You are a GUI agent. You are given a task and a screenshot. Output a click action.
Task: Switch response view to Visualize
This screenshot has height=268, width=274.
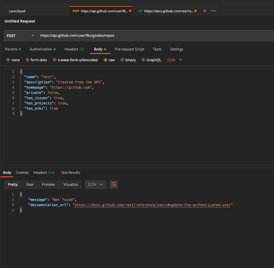70,185
